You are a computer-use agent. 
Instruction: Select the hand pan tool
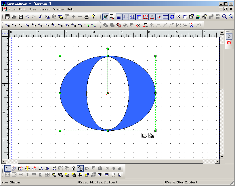tap(185, 17)
